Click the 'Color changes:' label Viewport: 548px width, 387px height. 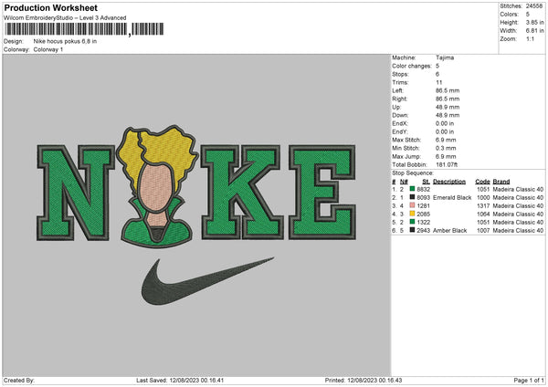[x=412, y=66]
